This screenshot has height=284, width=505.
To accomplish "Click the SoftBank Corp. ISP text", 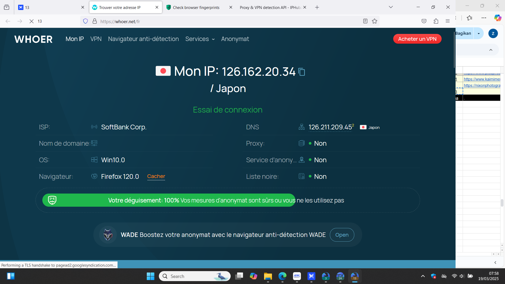I will click(124, 127).
